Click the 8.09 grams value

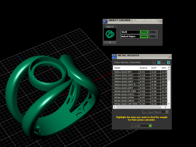pyautogui.click(x=143, y=88)
